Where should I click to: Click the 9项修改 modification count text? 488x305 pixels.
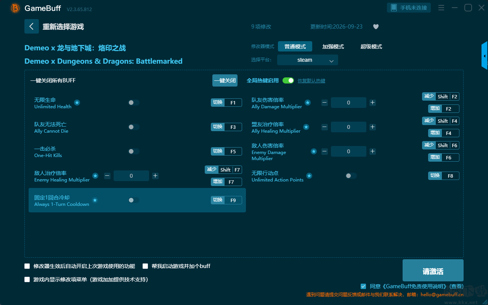pyautogui.click(x=261, y=27)
